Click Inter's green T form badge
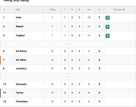Image resolution: width=136 pixels, height=107 pixels. pyautogui.click(x=107, y=18)
